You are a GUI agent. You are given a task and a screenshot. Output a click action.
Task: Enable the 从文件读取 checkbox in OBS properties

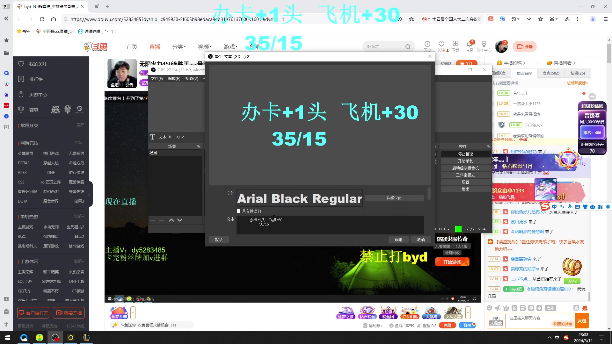238,211
